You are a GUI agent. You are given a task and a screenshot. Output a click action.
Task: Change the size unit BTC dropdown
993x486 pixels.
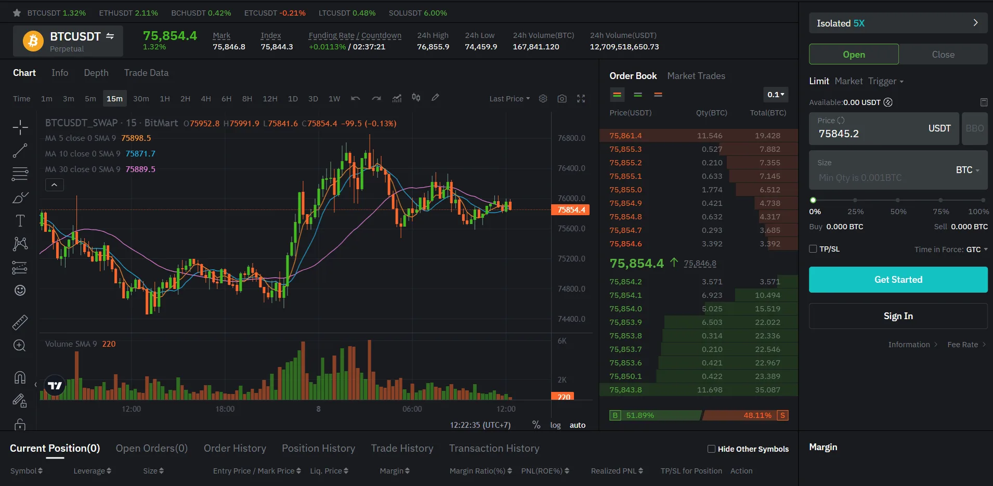[967, 170]
